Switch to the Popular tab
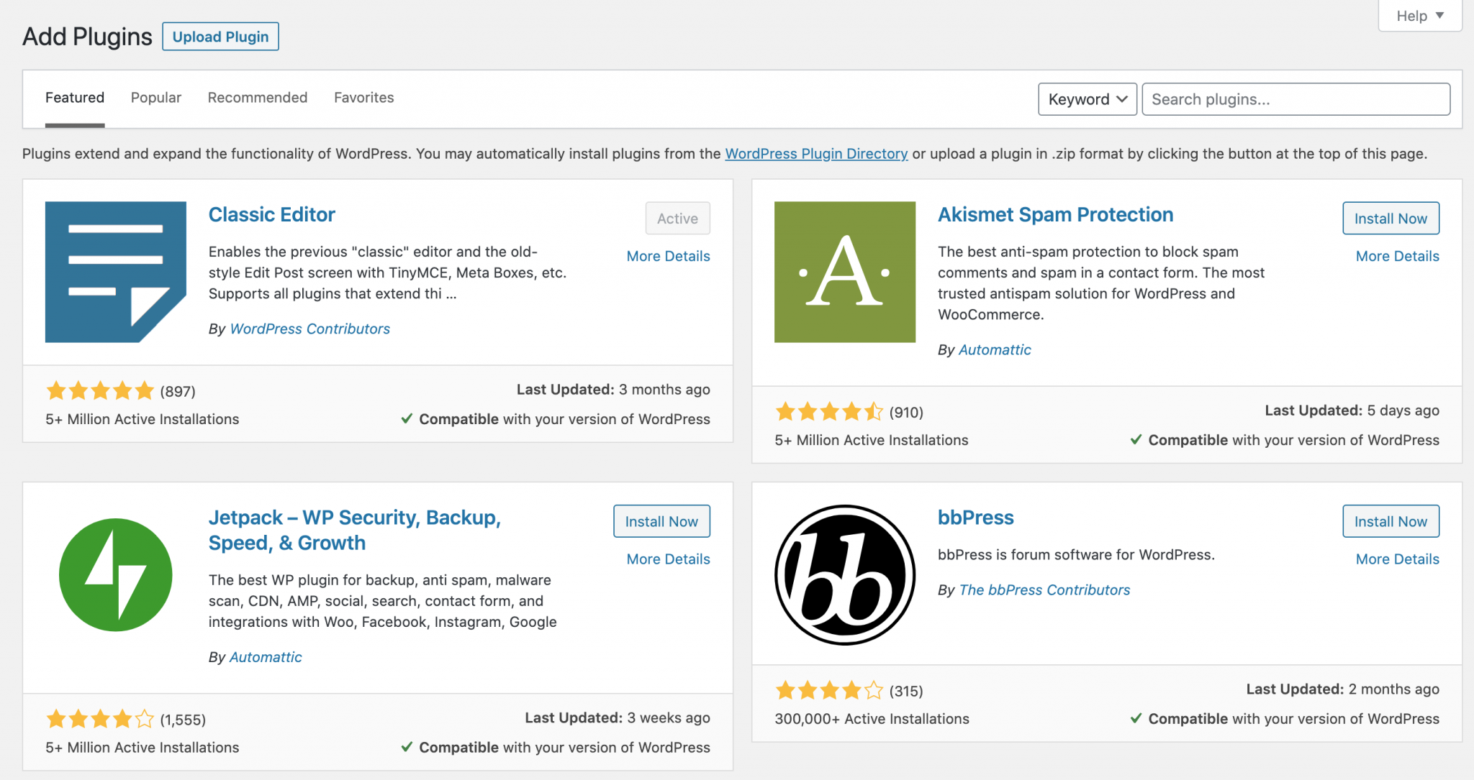The height and width of the screenshot is (780, 1474). 155,98
